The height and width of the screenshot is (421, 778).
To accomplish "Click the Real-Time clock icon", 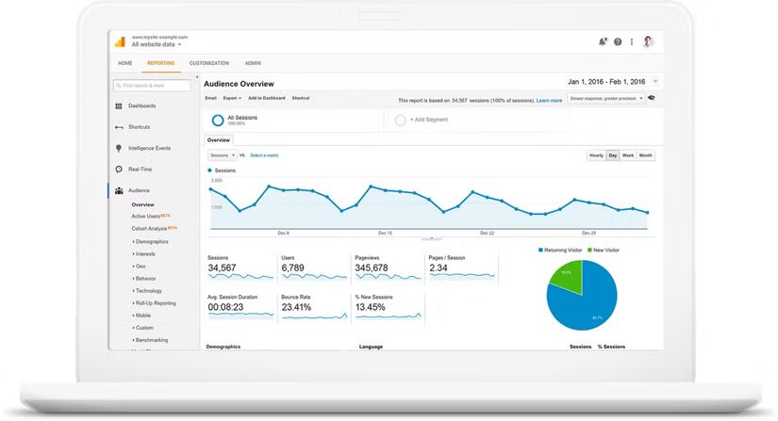I will 119,170.
